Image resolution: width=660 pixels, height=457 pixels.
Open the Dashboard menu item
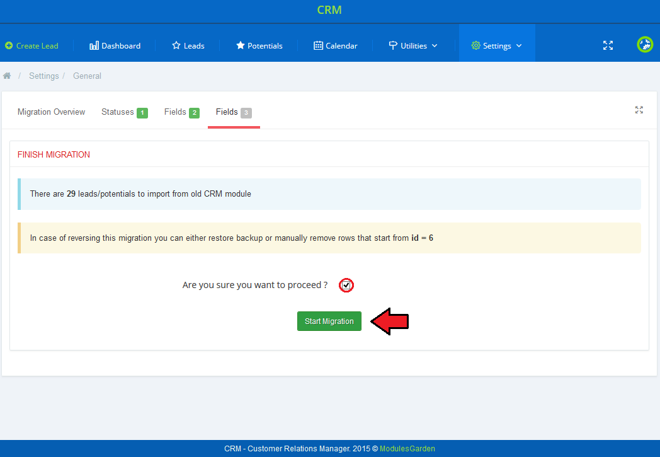(115, 45)
